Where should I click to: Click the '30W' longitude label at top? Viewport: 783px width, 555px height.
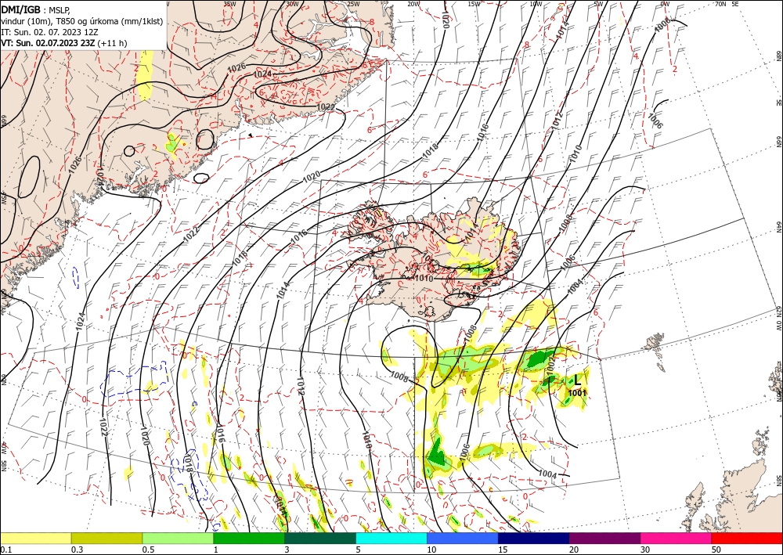click(x=292, y=4)
